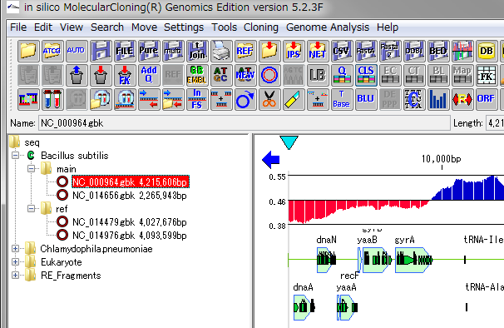Click the test tubes icon
Image resolution: width=504 pixels, height=328 pixels.
52,99
